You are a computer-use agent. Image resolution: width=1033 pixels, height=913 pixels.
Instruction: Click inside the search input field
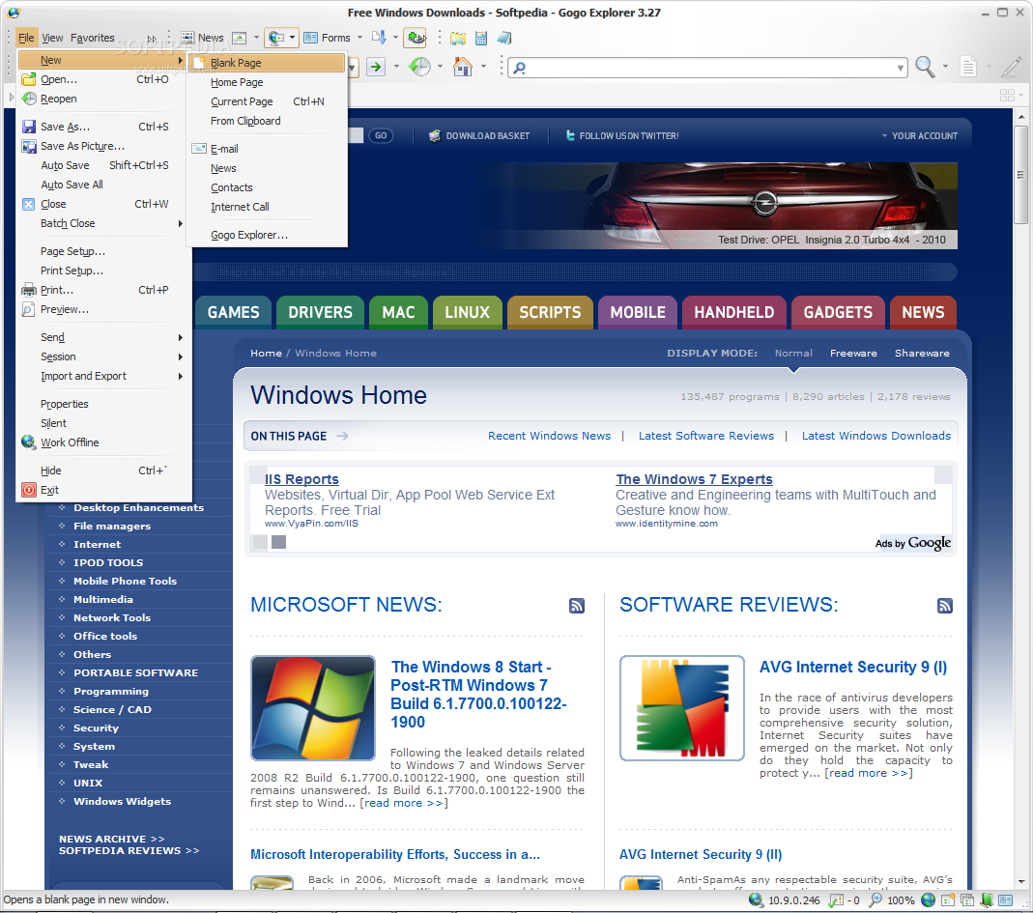(708, 68)
